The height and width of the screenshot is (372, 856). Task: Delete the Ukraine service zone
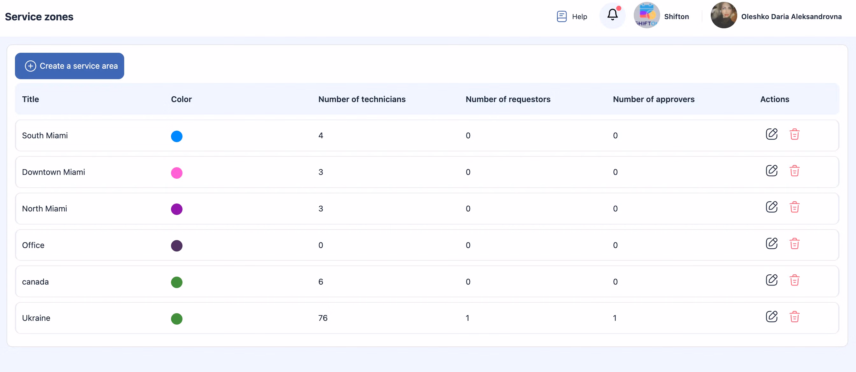point(794,317)
